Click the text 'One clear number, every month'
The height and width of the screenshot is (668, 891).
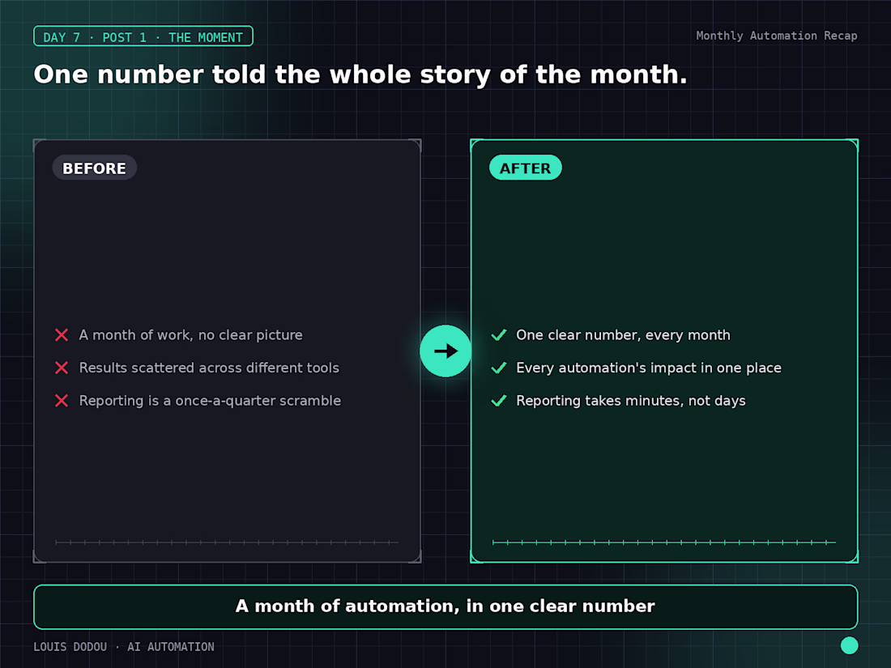click(x=624, y=335)
